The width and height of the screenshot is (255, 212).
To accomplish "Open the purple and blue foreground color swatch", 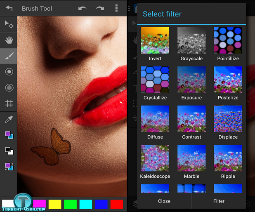I will (x=9, y=135).
